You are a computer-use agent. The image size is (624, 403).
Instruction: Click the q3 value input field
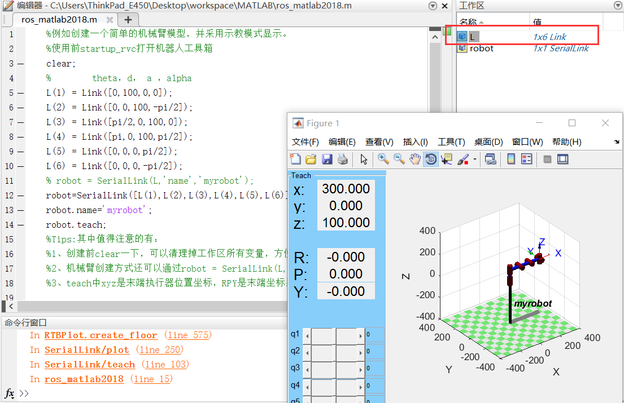click(x=374, y=368)
